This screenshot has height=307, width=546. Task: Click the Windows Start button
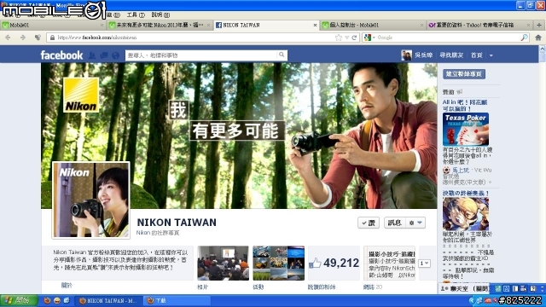click(19, 300)
